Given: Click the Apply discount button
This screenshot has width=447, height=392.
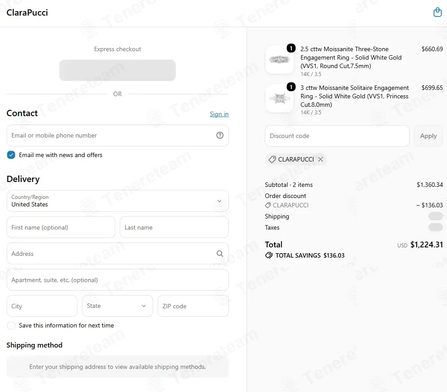Looking at the screenshot, I should click(428, 136).
